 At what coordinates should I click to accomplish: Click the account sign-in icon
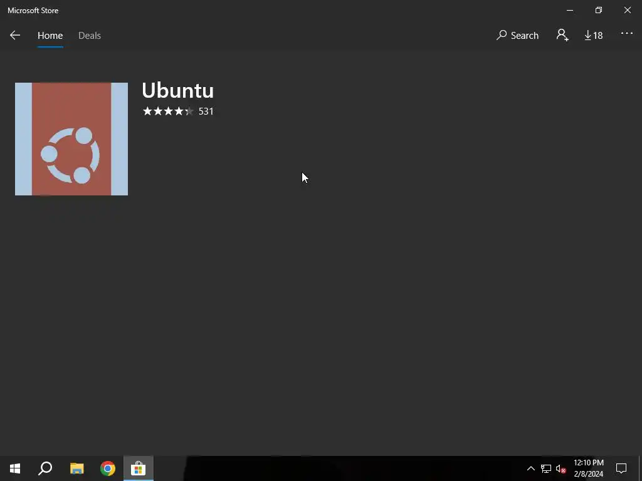tap(562, 35)
